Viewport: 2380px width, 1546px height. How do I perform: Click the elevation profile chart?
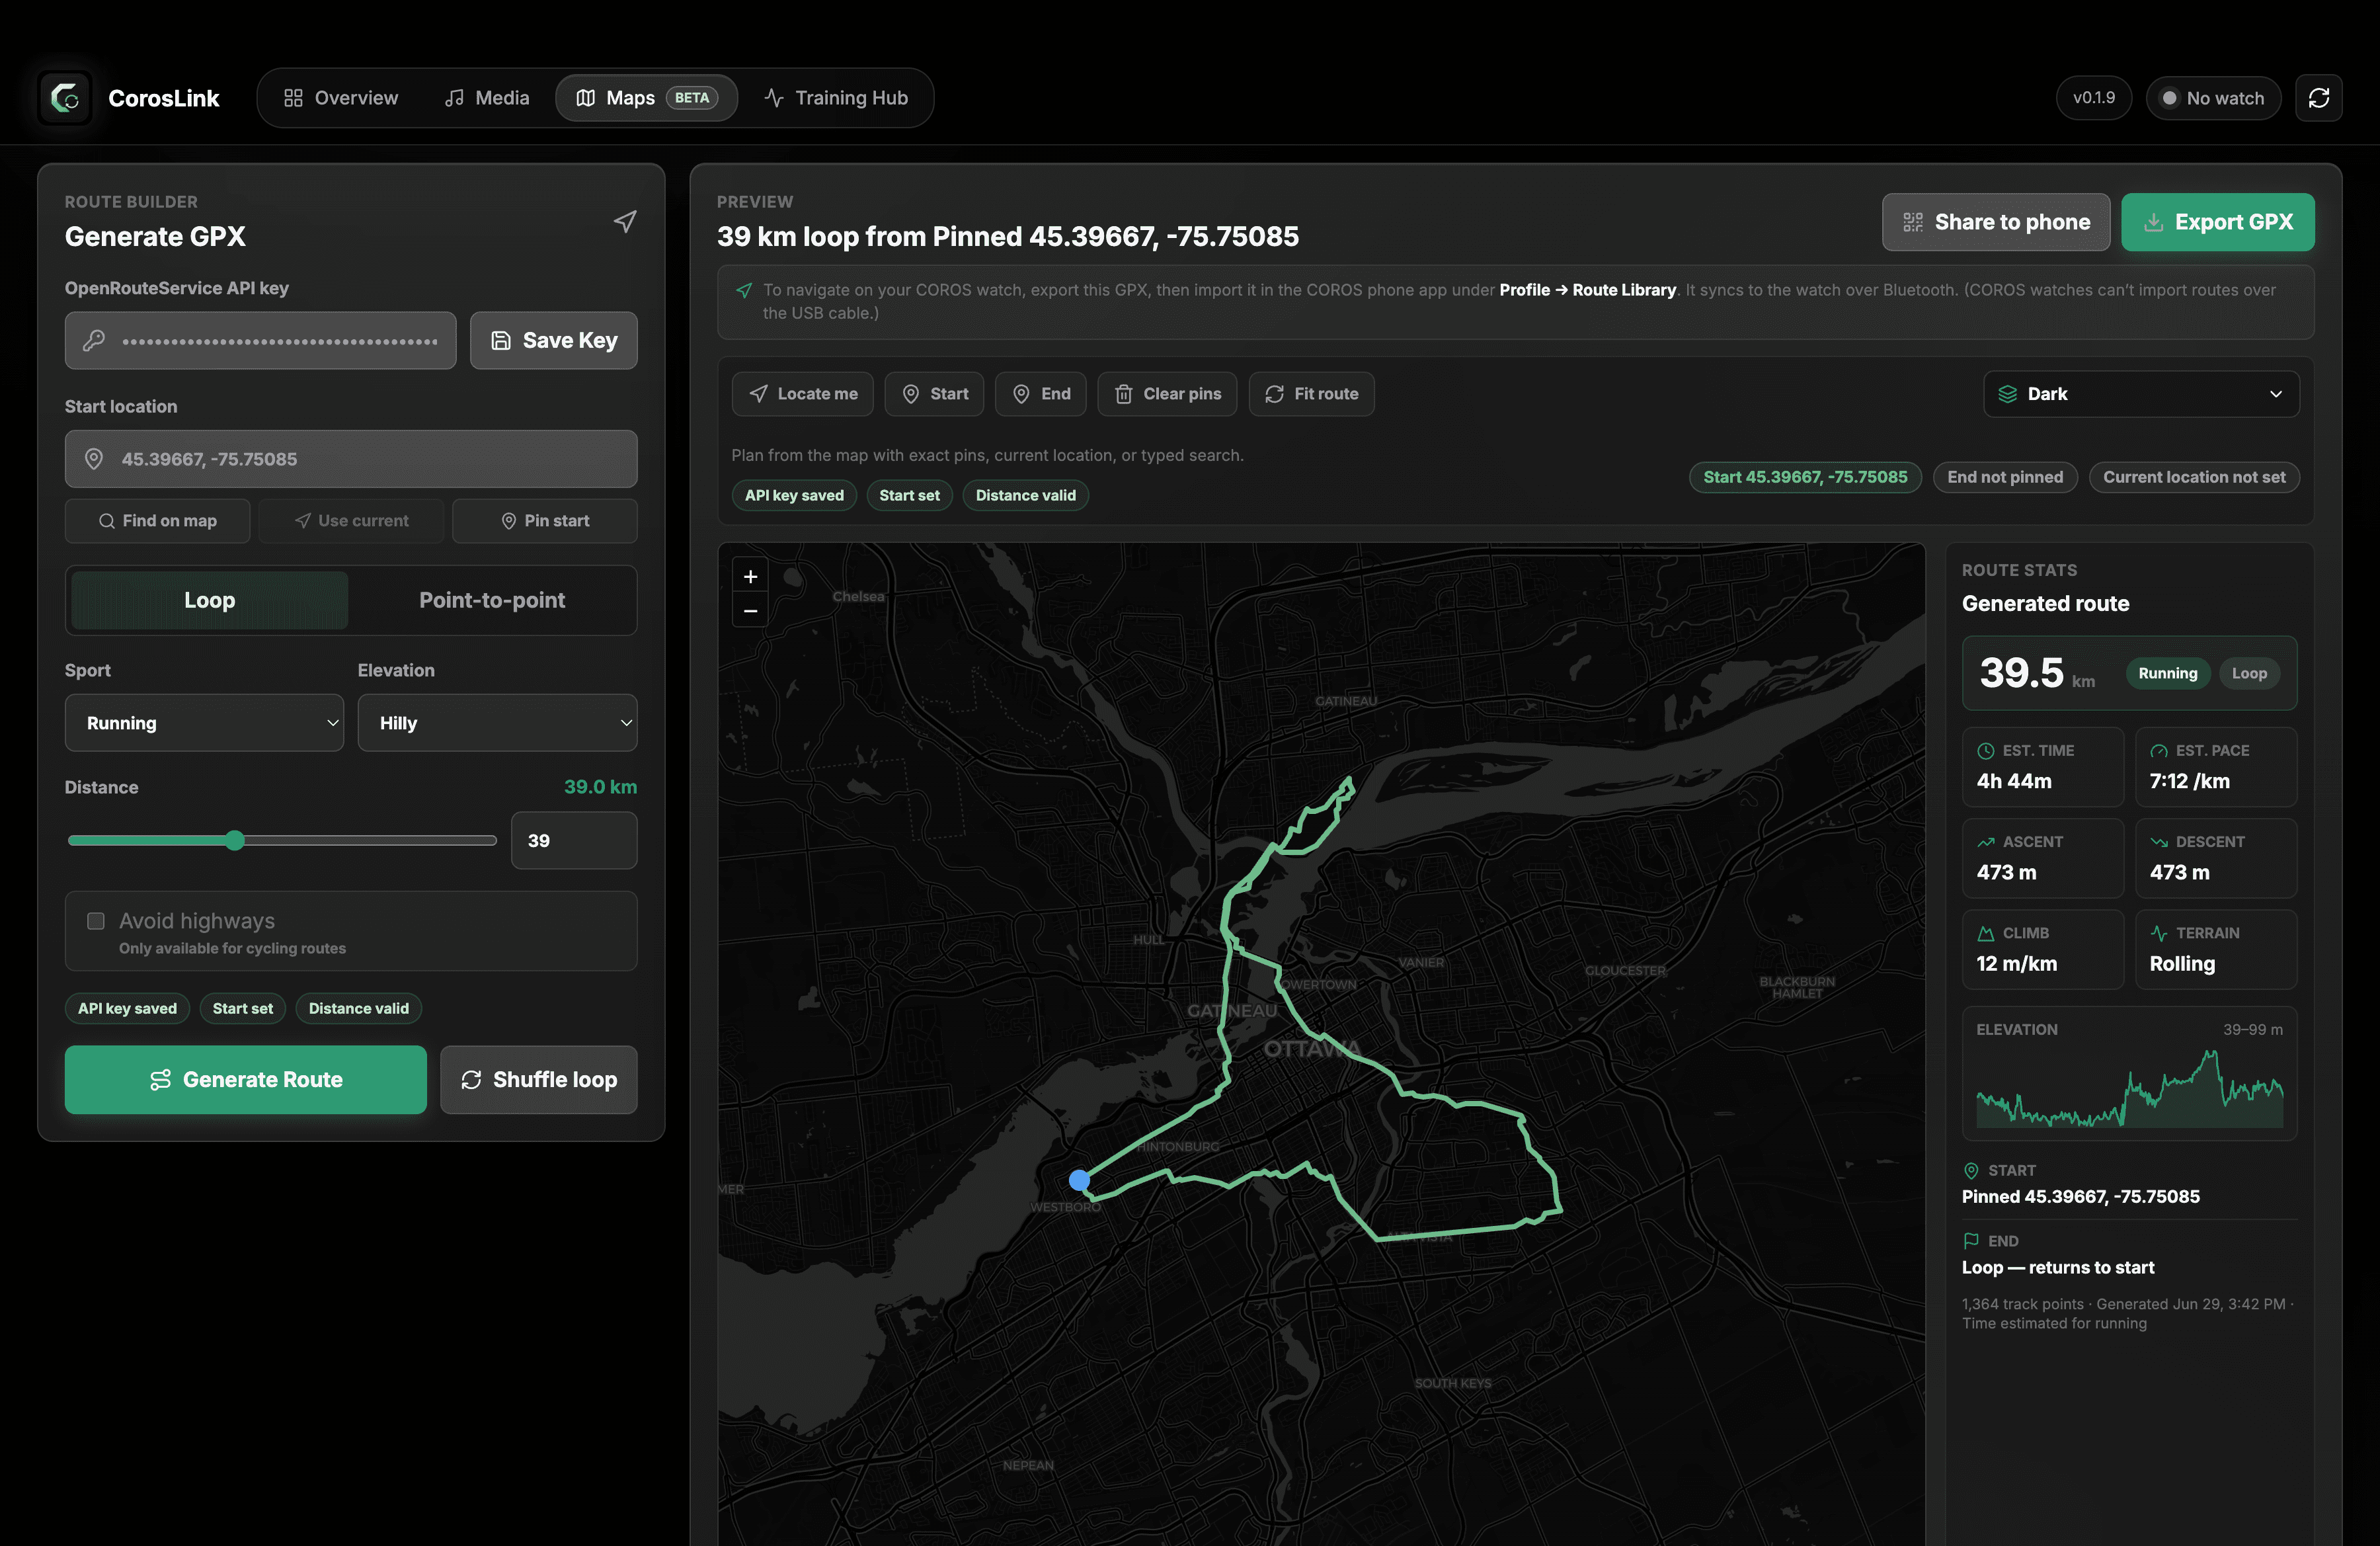tap(2129, 1089)
